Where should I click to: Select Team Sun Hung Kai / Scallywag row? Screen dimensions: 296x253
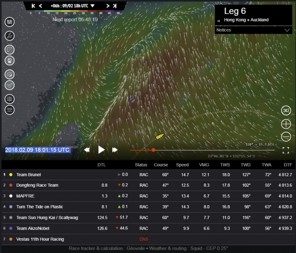[x=148, y=217]
